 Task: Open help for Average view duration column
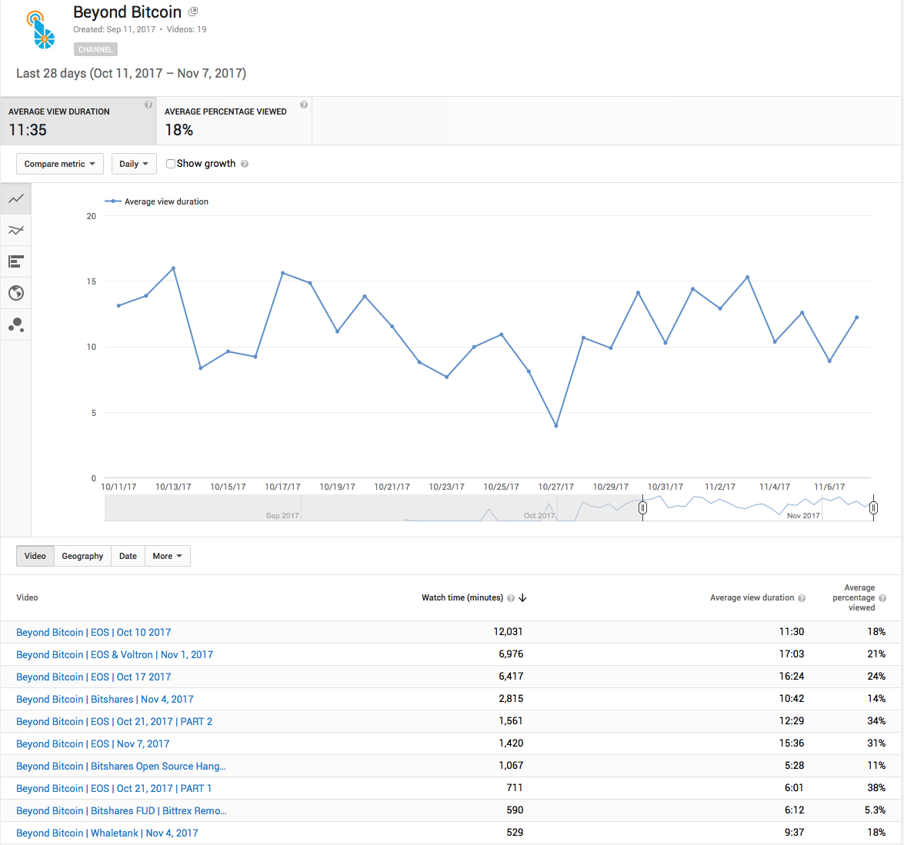pyautogui.click(x=802, y=598)
